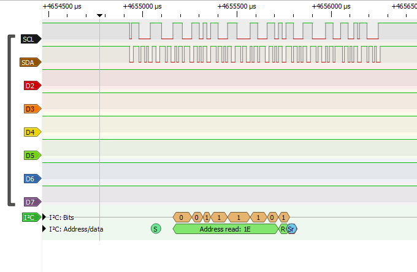Click the yellow D4 channel tag

pos(31,132)
